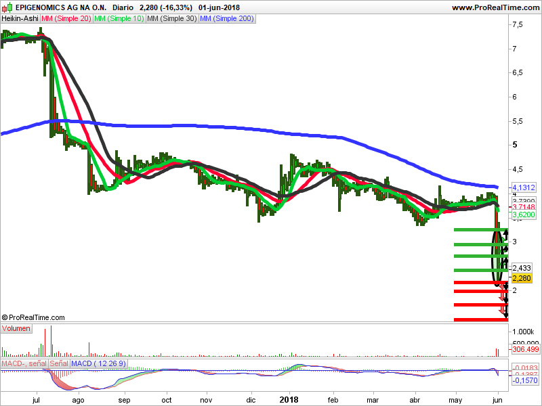Click the tallest red volume bar in July
Image resolution: width=542 pixels, height=406 pixels.
point(51,341)
